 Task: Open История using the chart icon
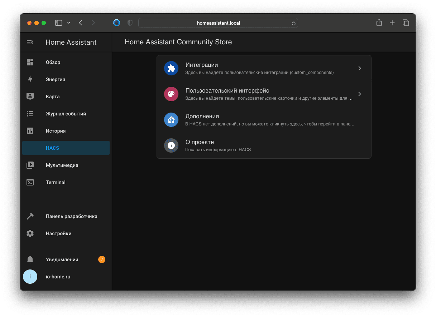[30, 131]
